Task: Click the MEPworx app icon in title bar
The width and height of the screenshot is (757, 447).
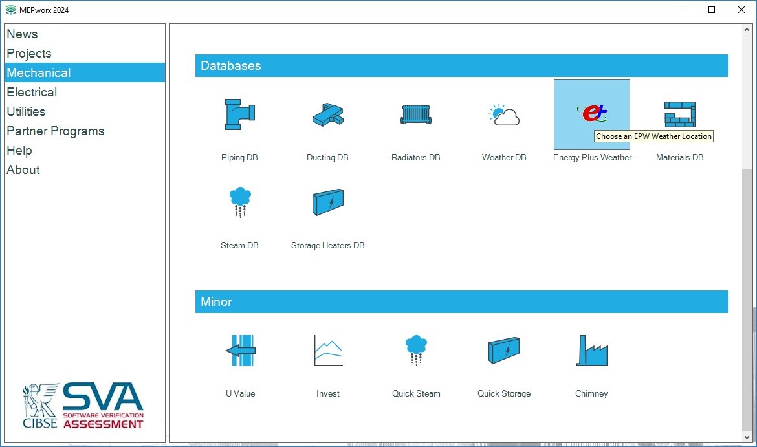Action: pos(10,10)
